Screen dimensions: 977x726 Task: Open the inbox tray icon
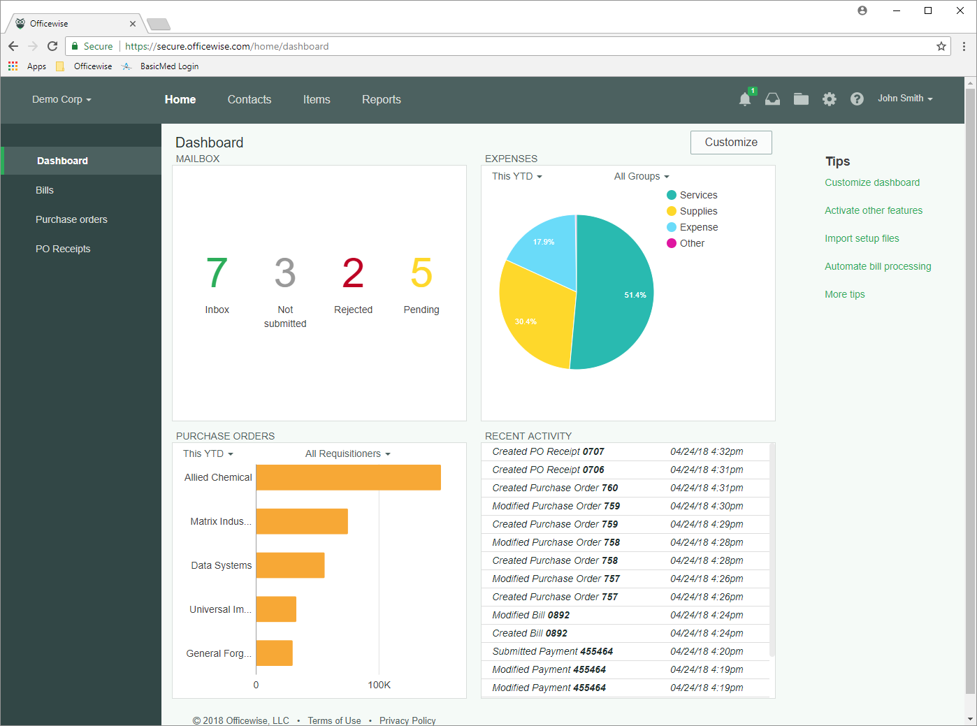[x=772, y=99]
